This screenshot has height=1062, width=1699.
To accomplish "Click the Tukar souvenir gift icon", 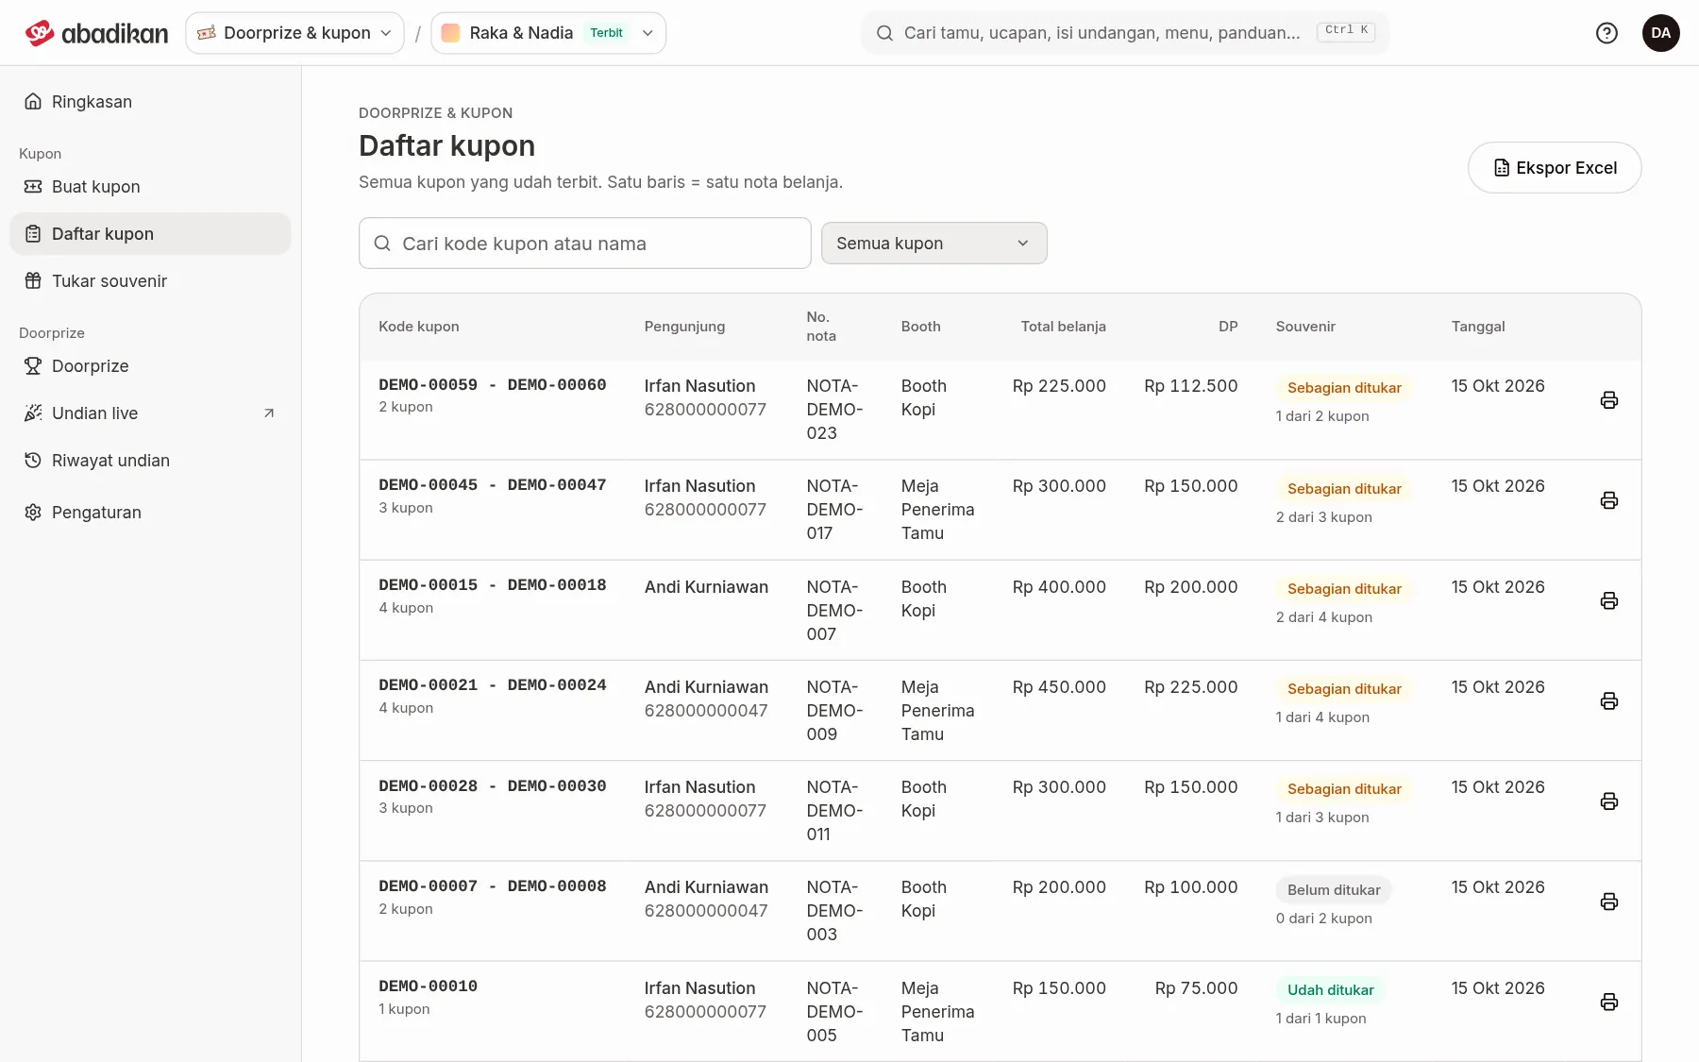I will [x=33, y=280].
